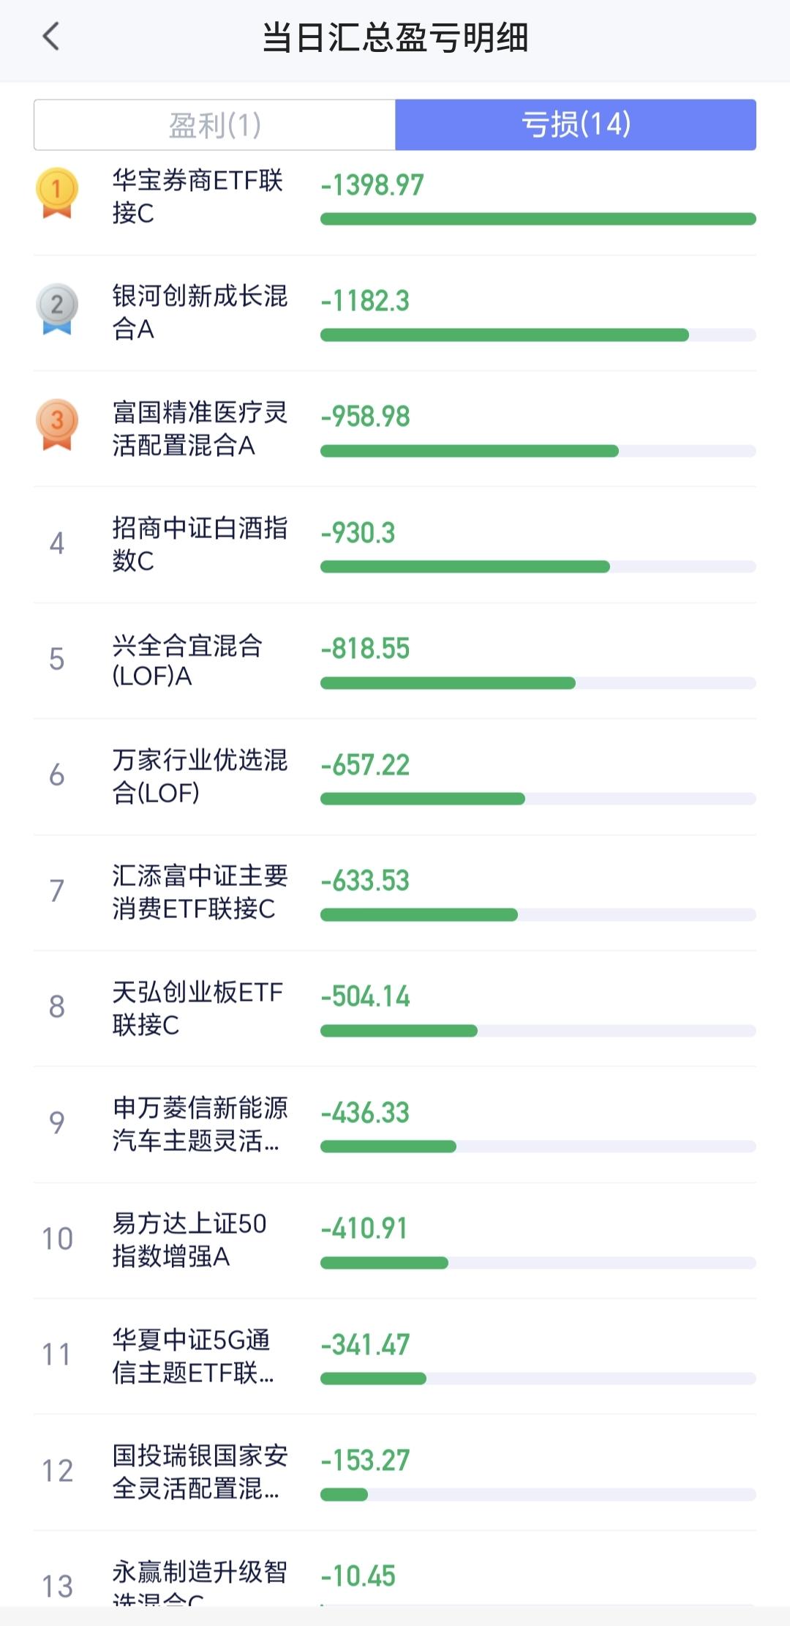Open 兴全合宜混合(LOF)A entry

[x=187, y=660]
